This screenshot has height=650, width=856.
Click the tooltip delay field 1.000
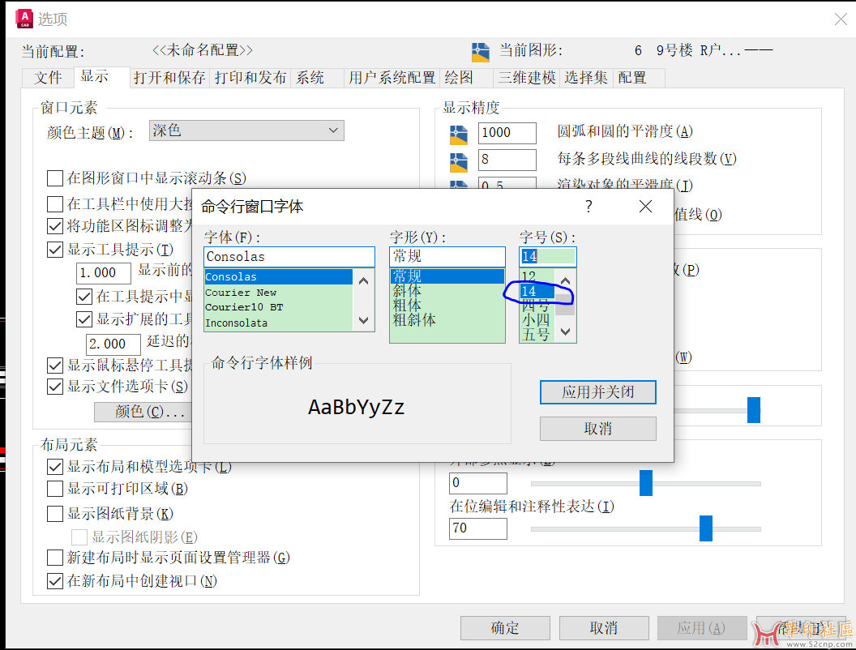click(103, 273)
